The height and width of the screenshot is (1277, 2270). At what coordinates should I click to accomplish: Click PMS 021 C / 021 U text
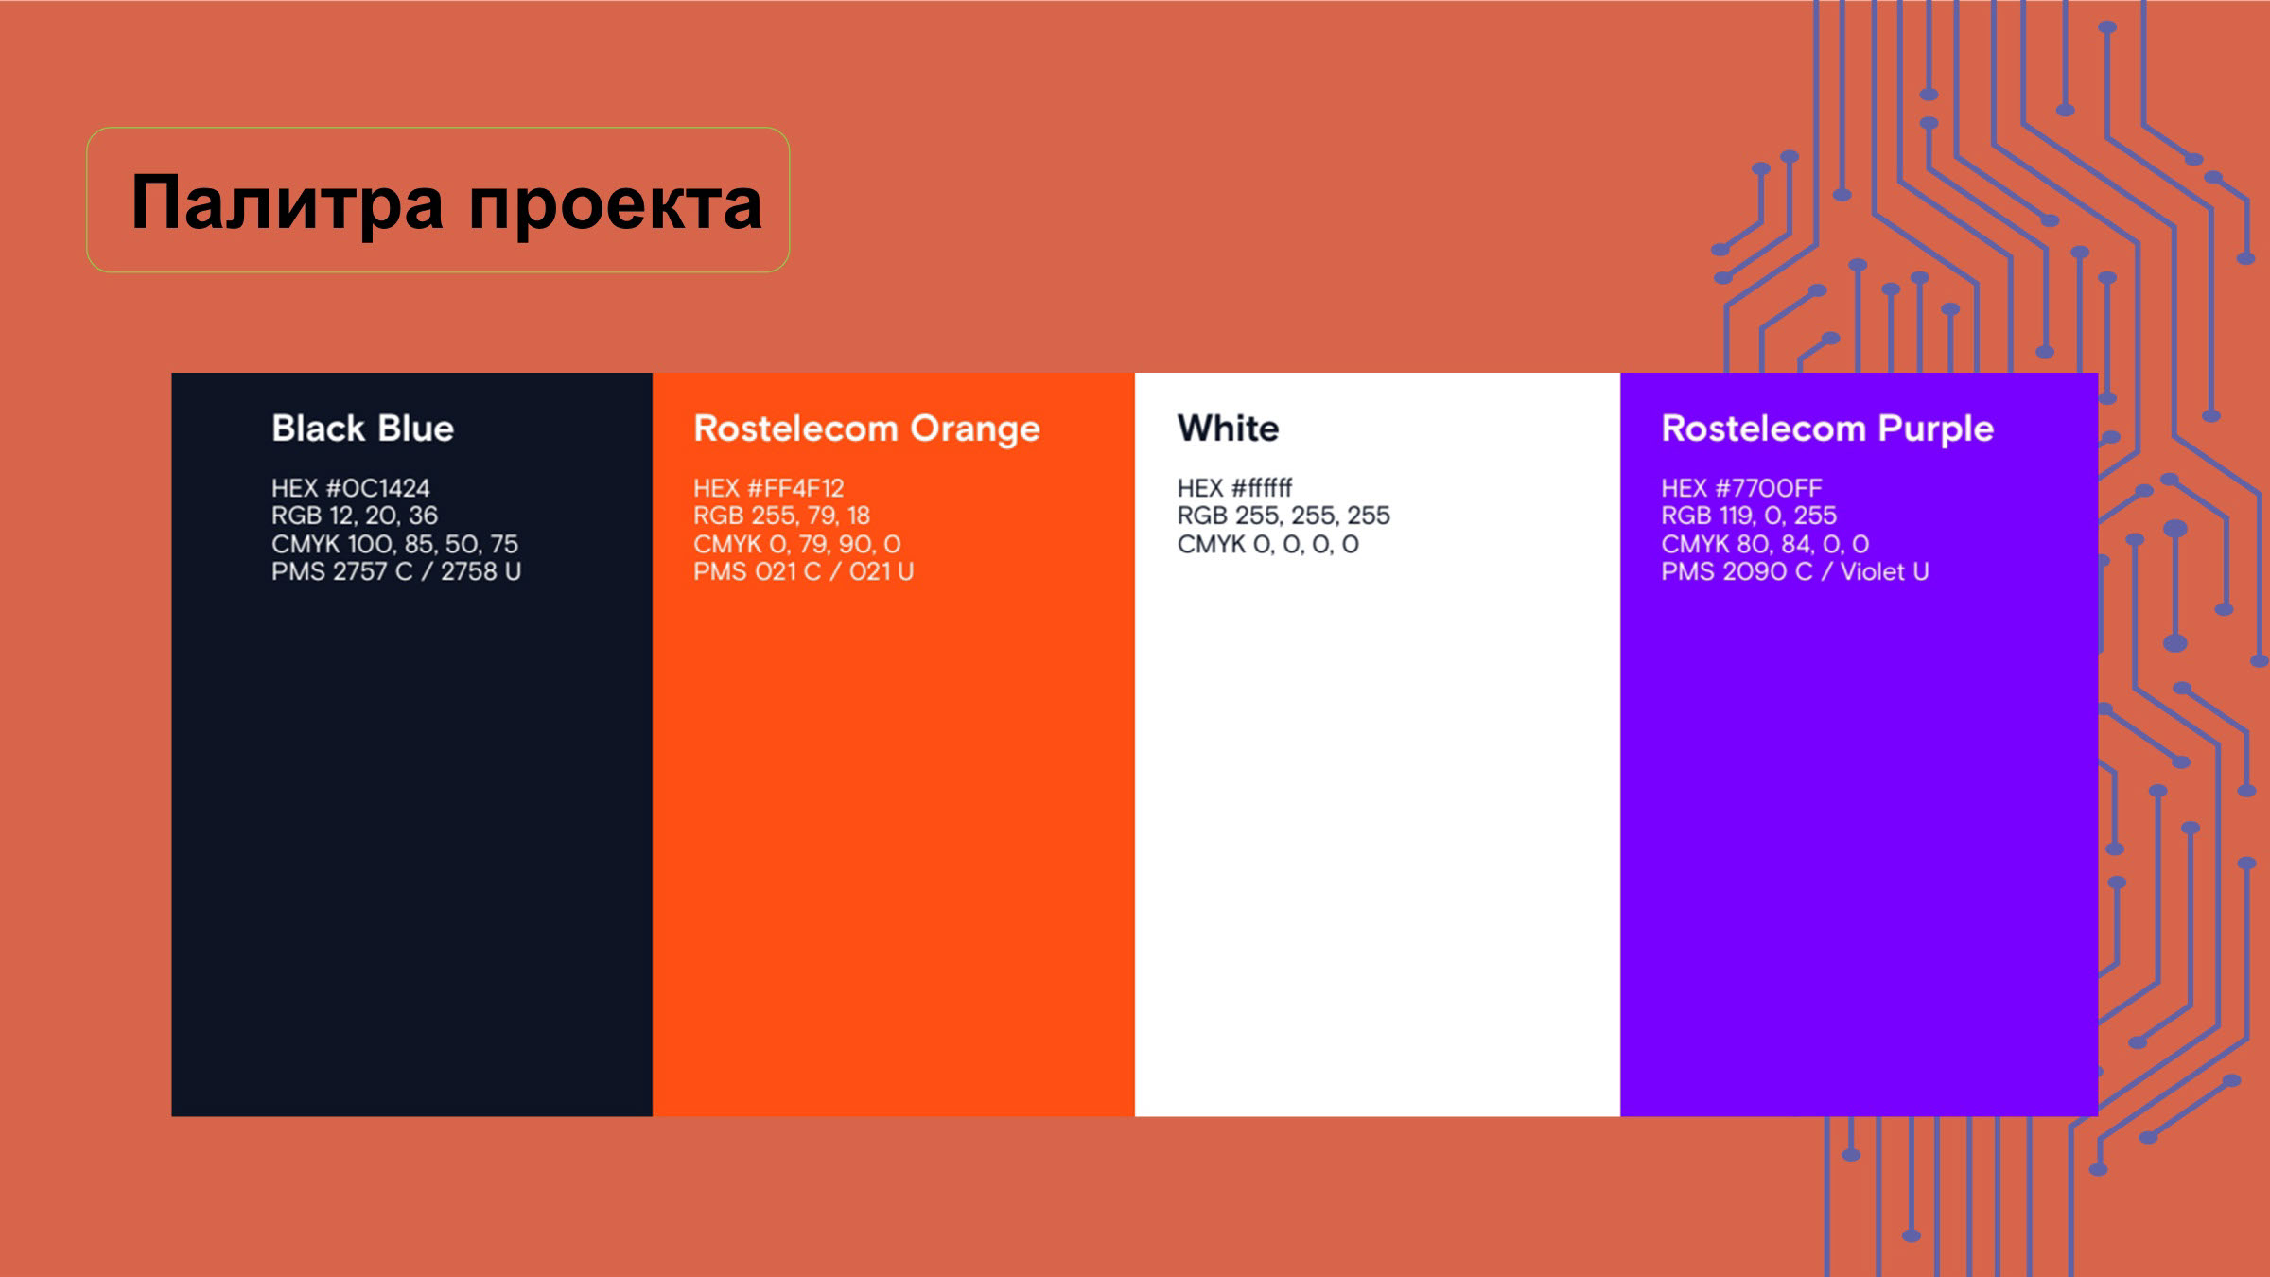click(803, 571)
